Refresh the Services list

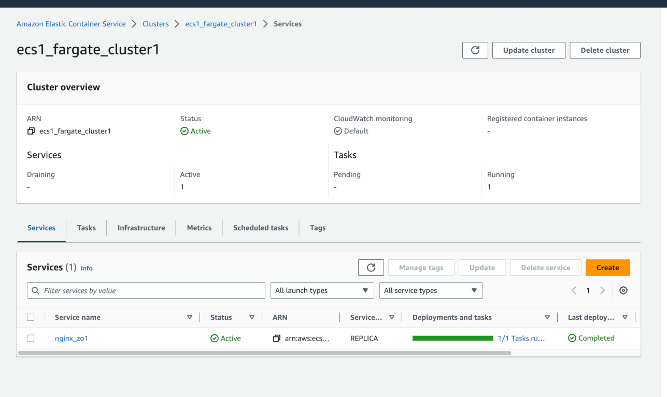coord(371,268)
